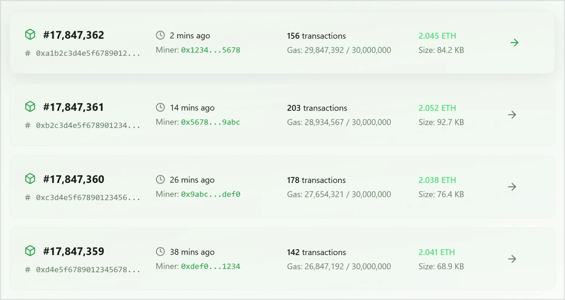Follow the miner link 0xdef0...1234
Screen dimensions: 565x300
tap(210, 266)
